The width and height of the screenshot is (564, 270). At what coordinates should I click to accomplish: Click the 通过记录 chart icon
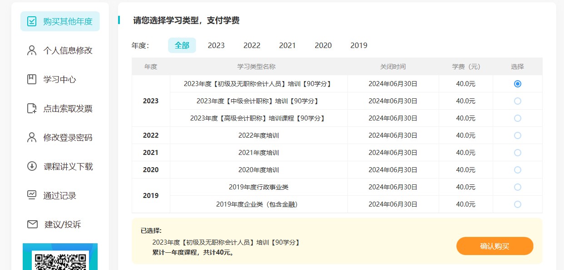(x=32, y=195)
